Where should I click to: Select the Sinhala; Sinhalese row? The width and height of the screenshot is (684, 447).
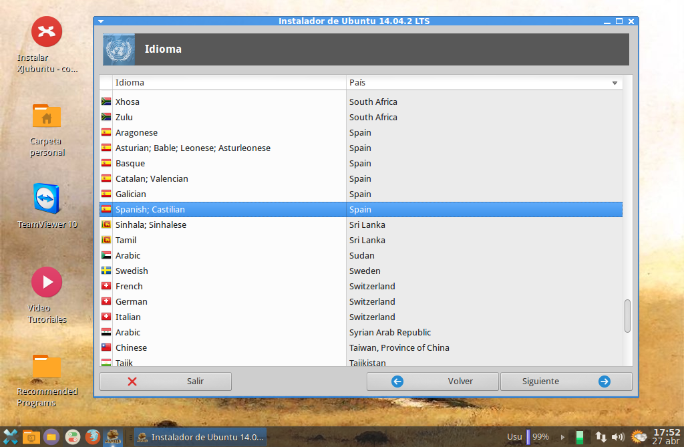click(361, 225)
